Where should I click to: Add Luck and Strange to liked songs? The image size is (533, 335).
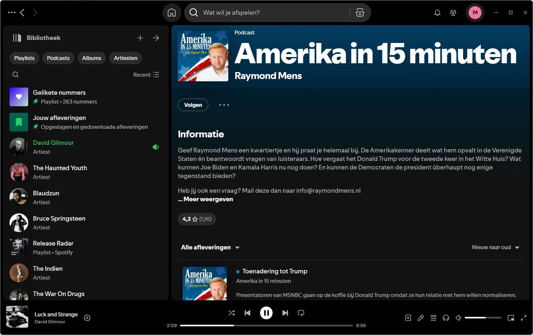(x=87, y=318)
